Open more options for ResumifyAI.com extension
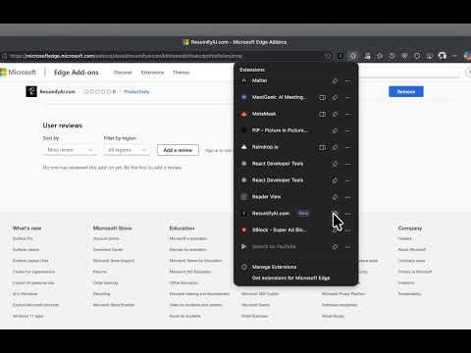The height and width of the screenshot is (353, 471). 347,214
